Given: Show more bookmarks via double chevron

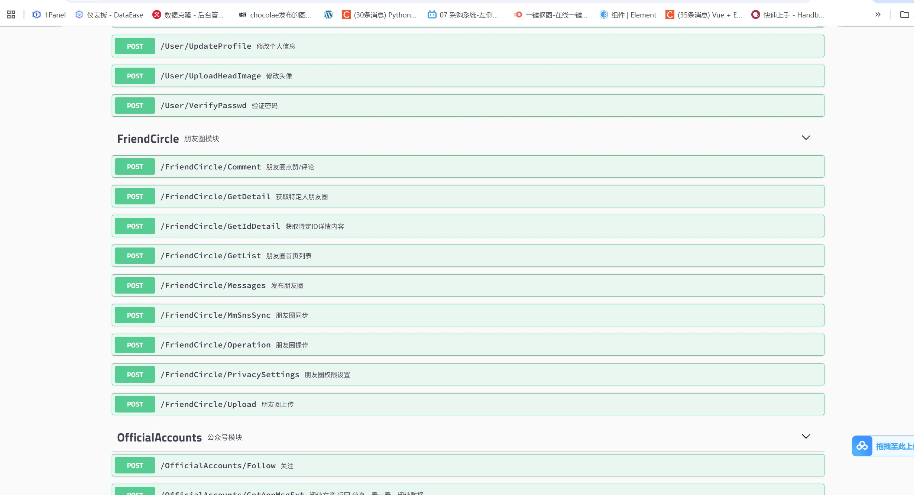Looking at the screenshot, I should coord(878,15).
